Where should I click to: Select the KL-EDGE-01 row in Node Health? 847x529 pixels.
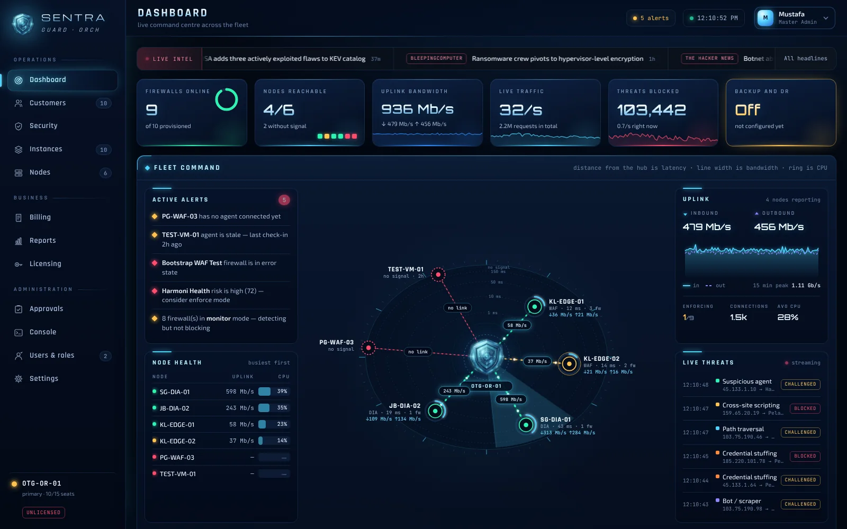click(221, 424)
